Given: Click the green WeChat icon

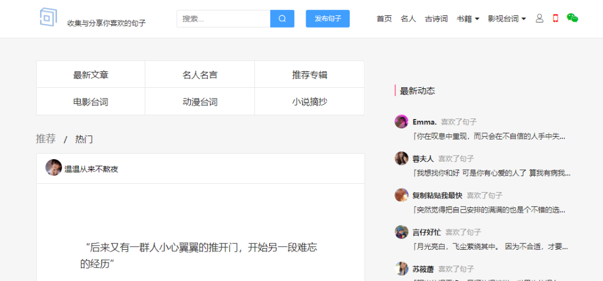Looking at the screenshot, I should pos(572,18).
